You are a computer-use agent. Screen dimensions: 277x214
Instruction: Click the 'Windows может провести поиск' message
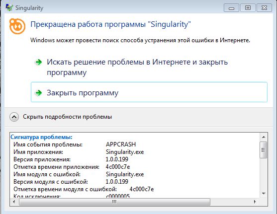pyautogui.click(x=140, y=40)
